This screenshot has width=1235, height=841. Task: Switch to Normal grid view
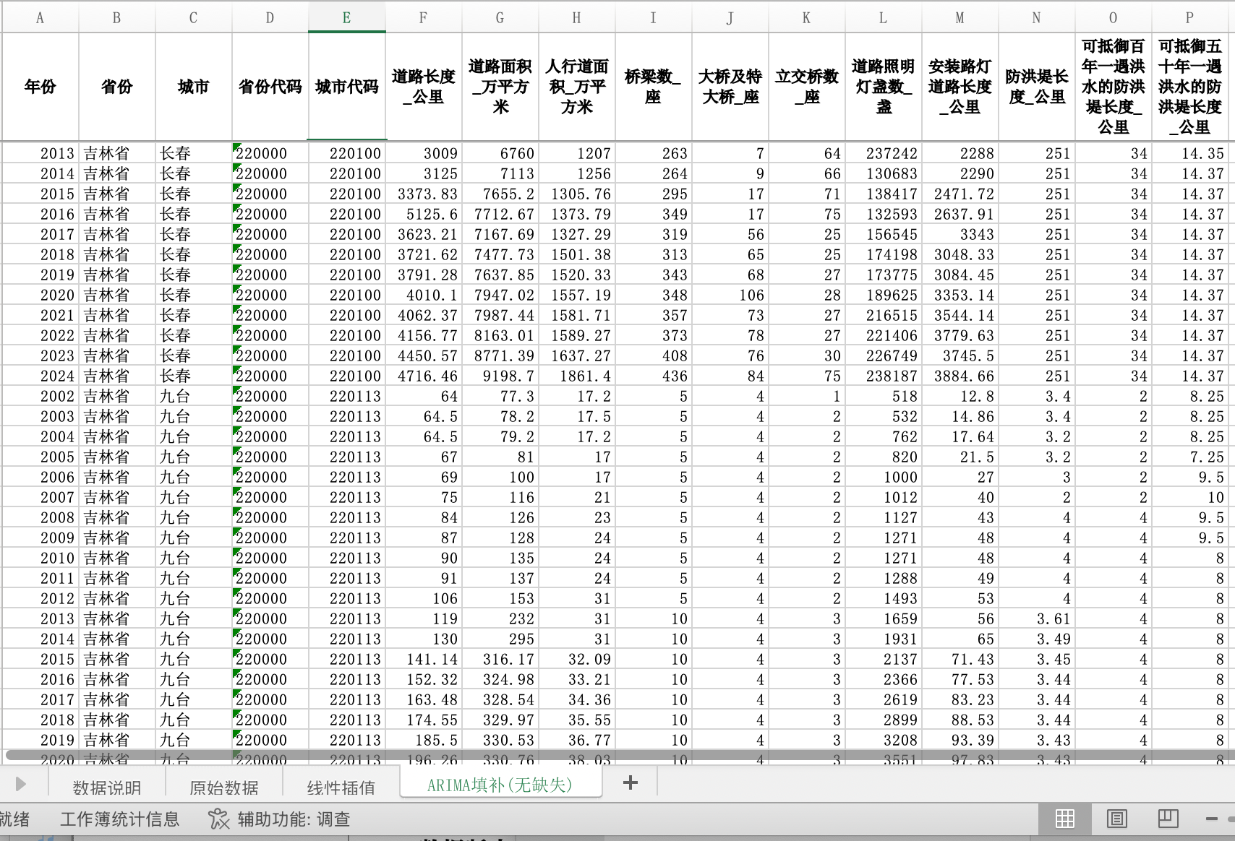[x=1064, y=819]
